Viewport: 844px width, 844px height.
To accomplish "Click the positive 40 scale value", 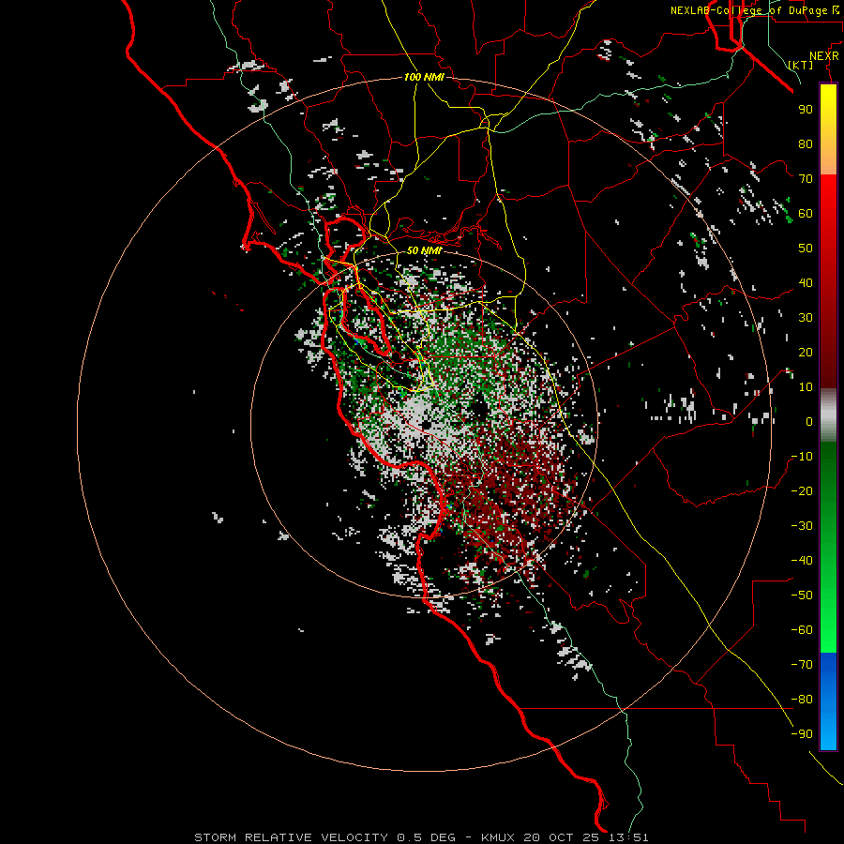I will (x=806, y=282).
